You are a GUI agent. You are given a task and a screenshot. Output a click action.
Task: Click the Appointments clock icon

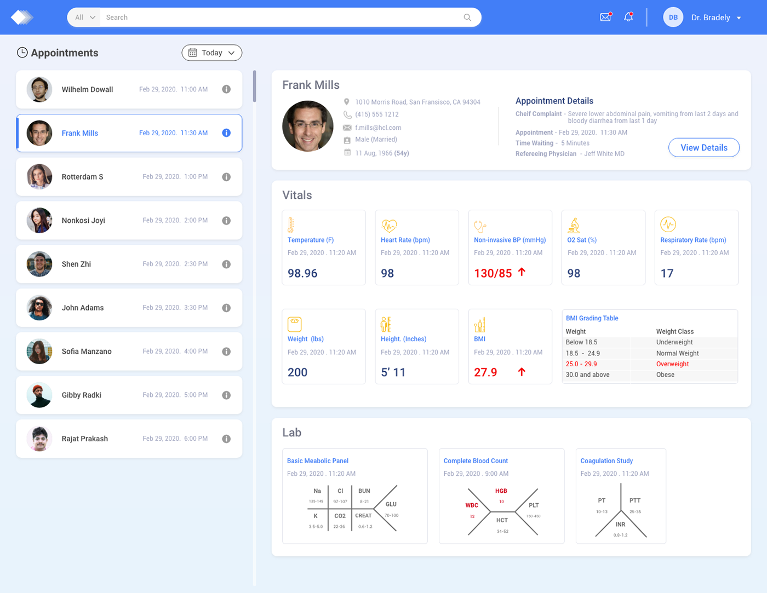click(22, 53)
